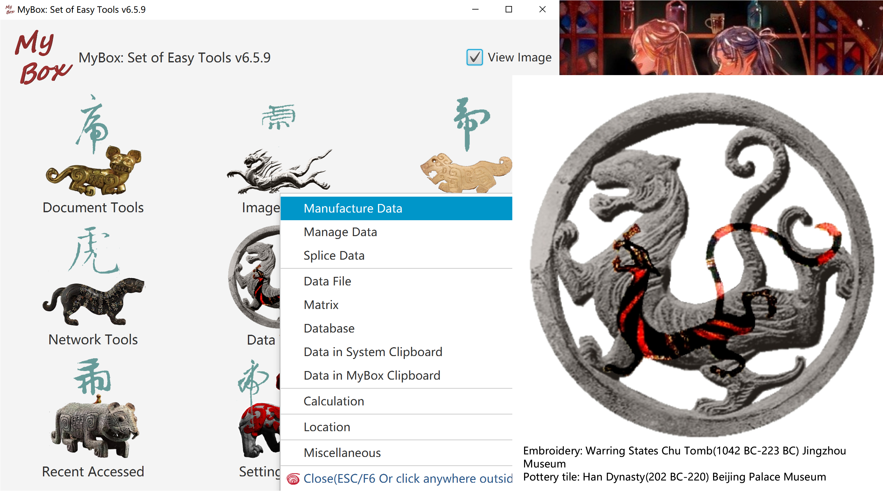
Task: Open the Matrix menu entry
Action: 396,305
